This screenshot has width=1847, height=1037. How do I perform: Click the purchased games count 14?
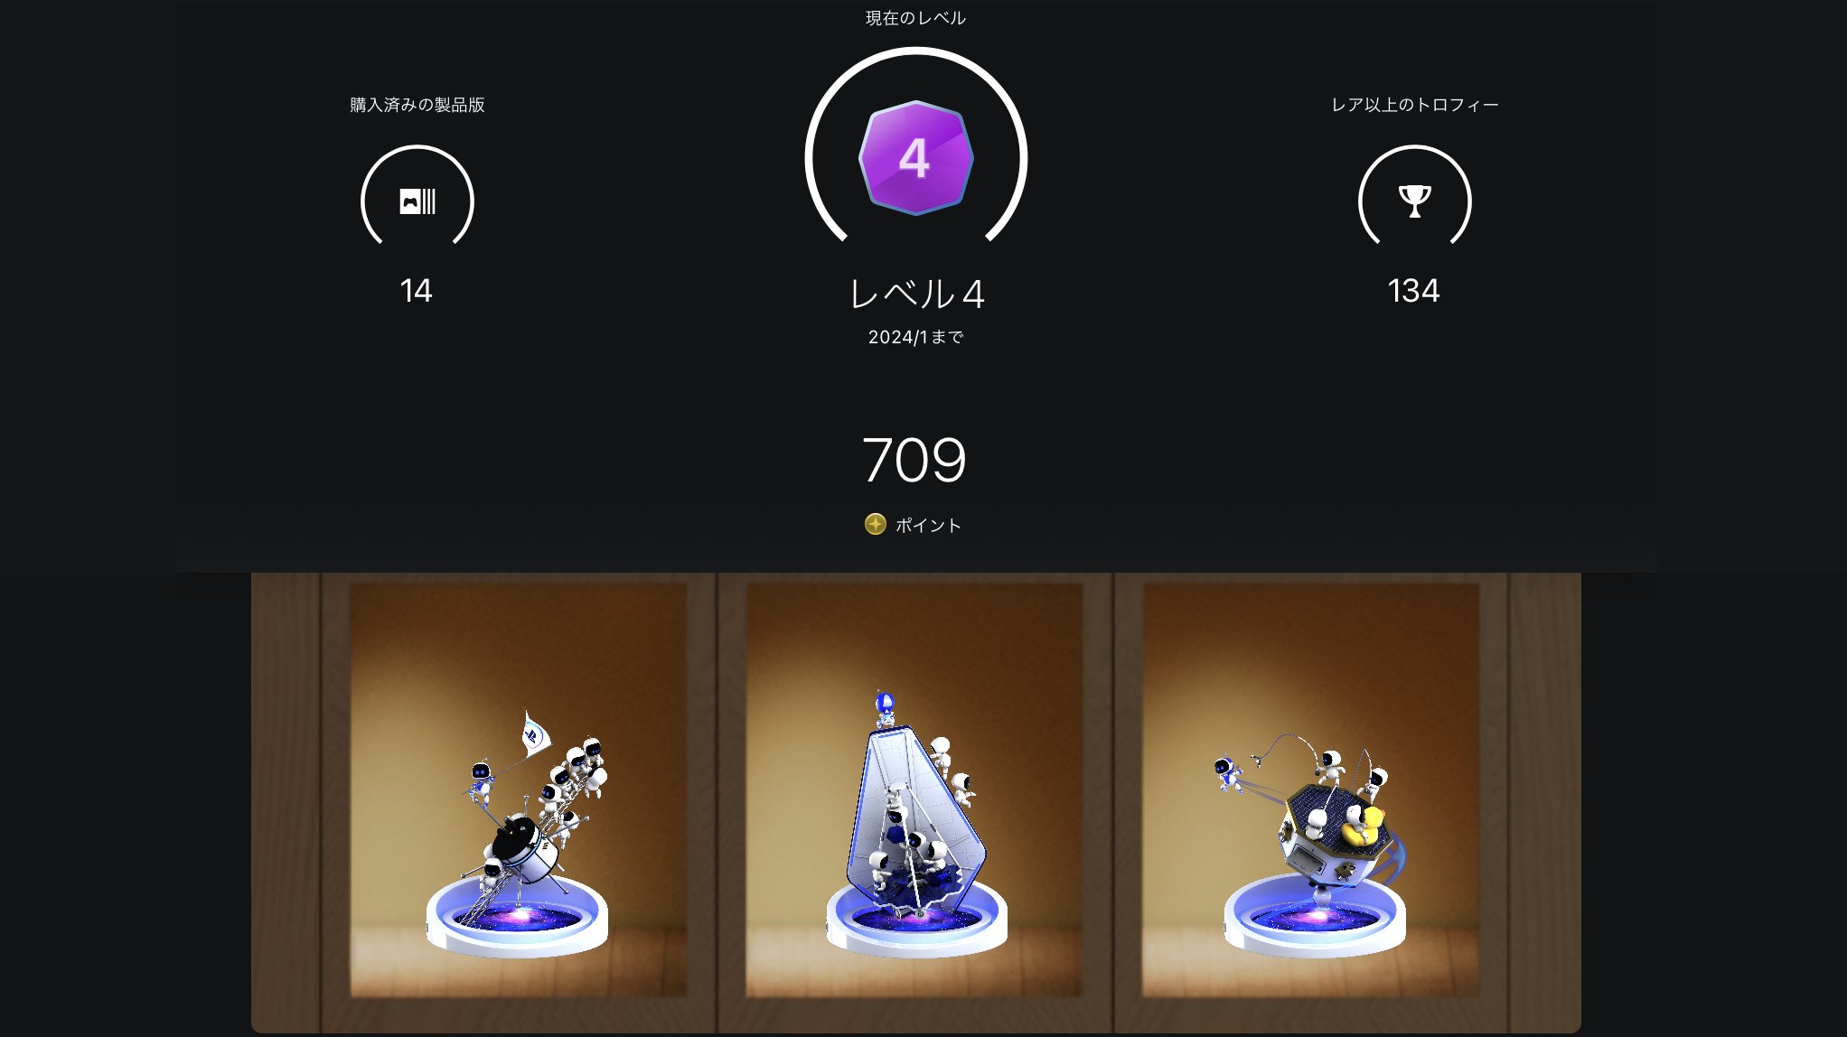coord(417,290)
